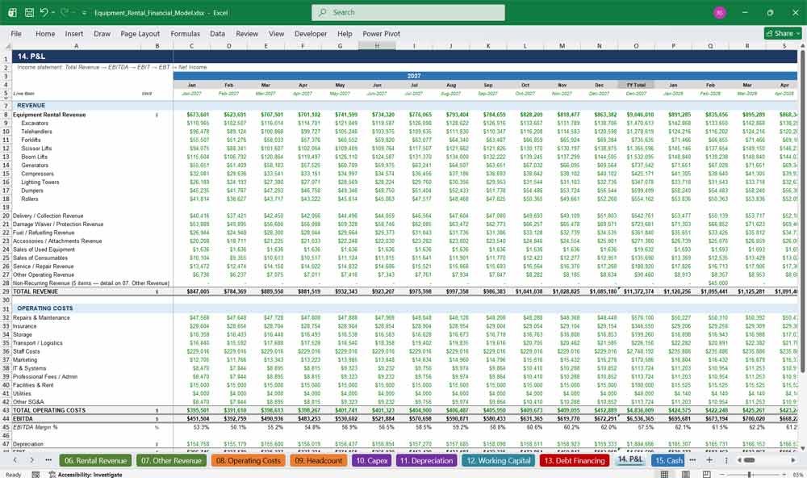Click the zoom percentage level

coord(797,475)
